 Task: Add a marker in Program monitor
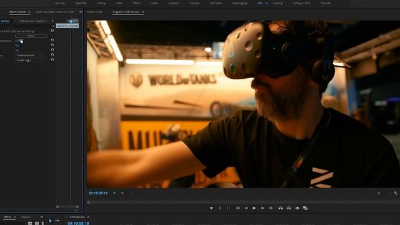click(211, 208)
